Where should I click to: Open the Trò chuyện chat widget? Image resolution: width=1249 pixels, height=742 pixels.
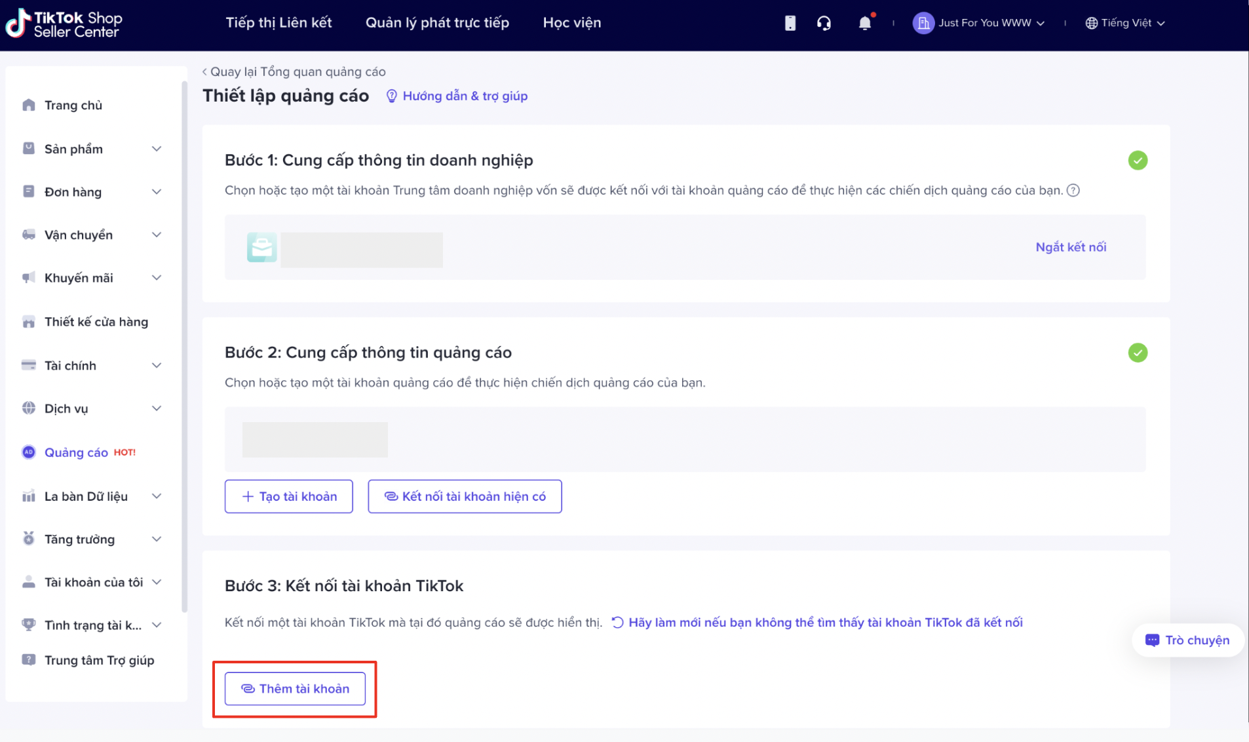coord(1187,640)
